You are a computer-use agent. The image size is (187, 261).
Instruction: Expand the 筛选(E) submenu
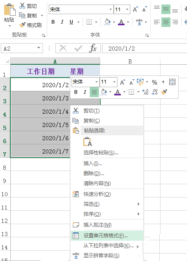[107, 204]
